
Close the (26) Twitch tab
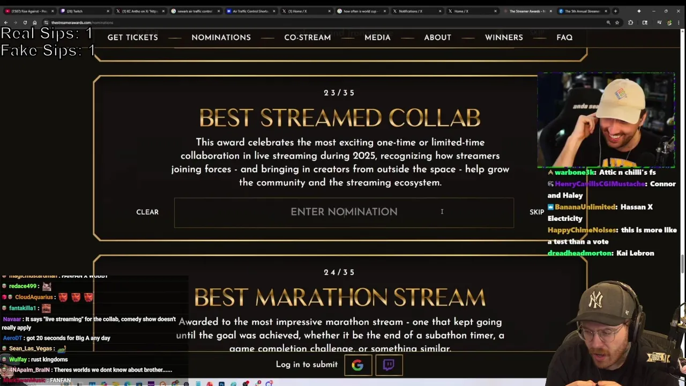point(108,11)
